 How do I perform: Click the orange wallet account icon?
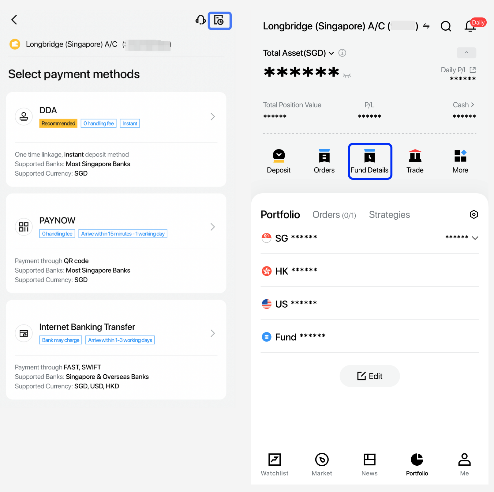(x=15, y=44)
